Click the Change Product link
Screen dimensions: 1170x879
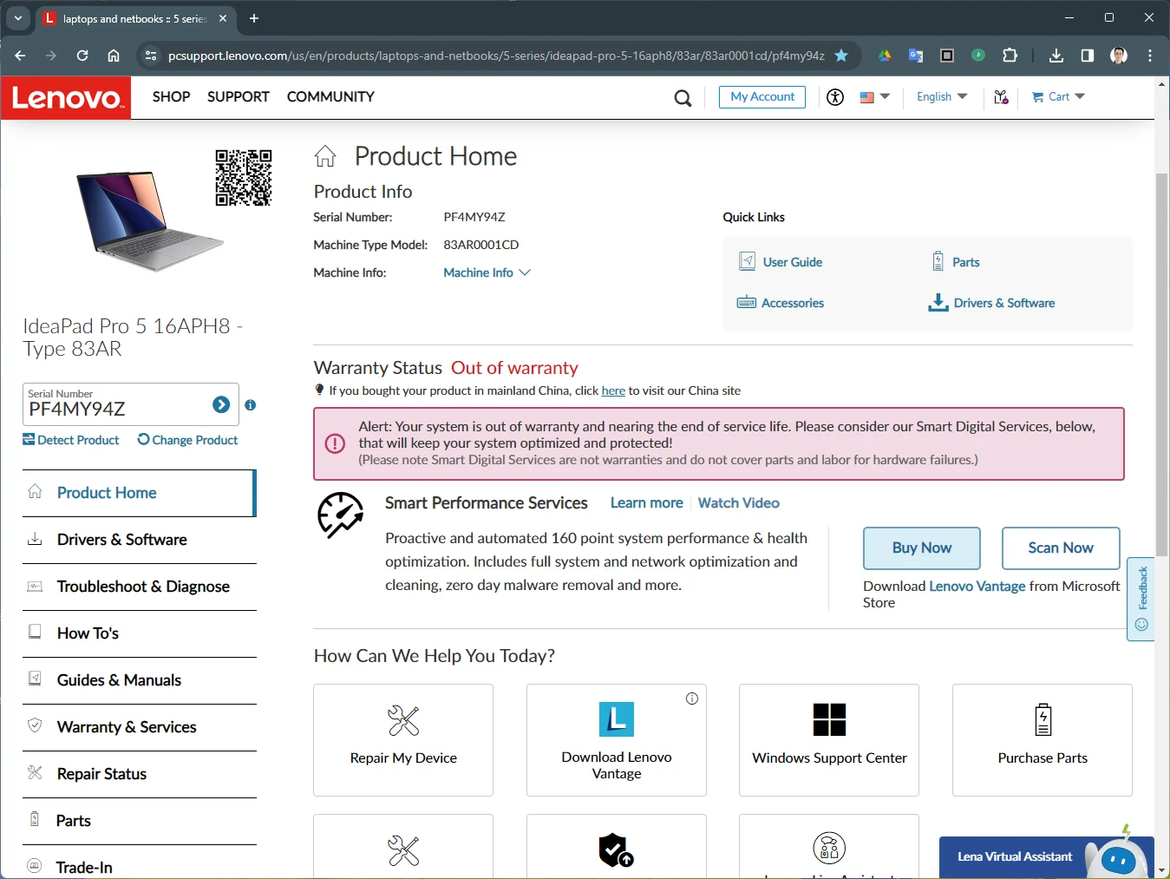pos(187,440)
